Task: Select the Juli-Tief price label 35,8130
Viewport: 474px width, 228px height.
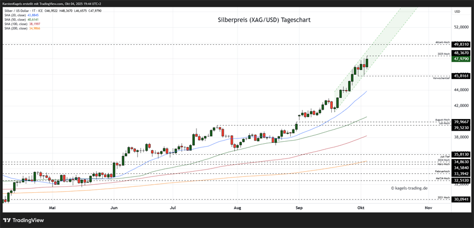Action: tap(461, 155)
